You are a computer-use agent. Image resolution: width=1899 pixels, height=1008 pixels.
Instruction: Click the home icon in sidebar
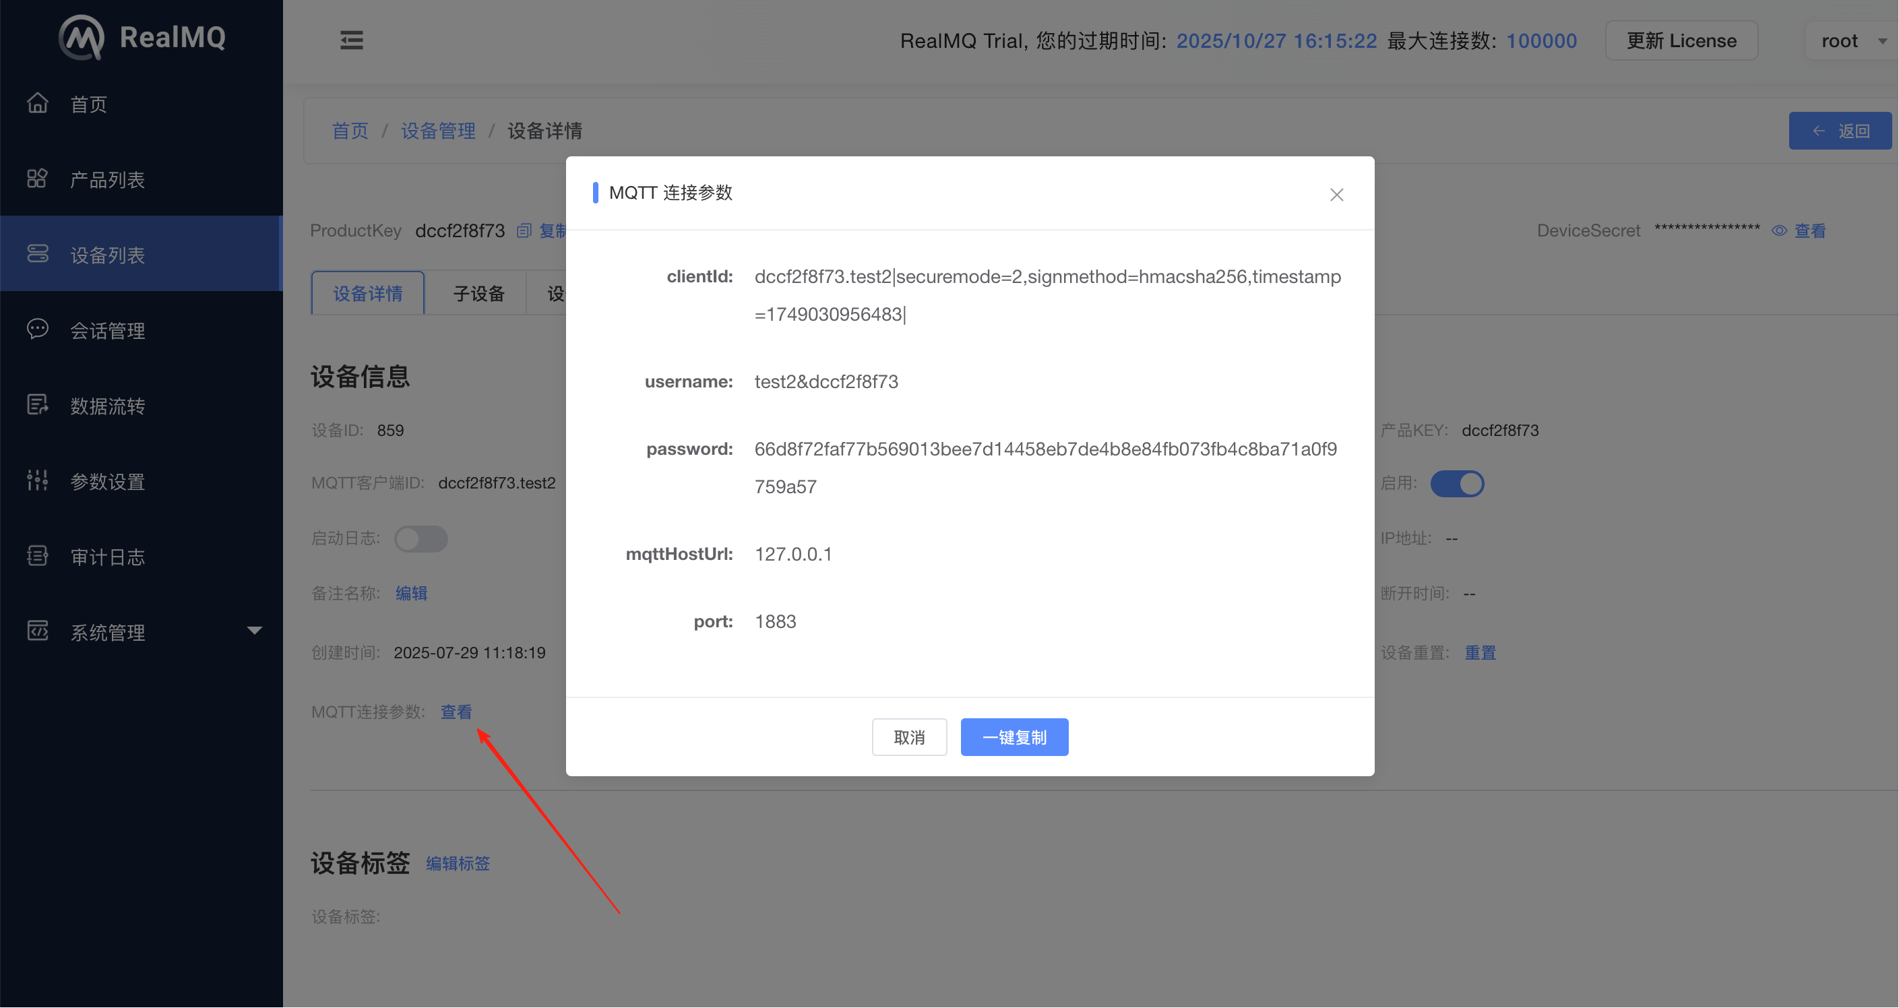(38, 103)
